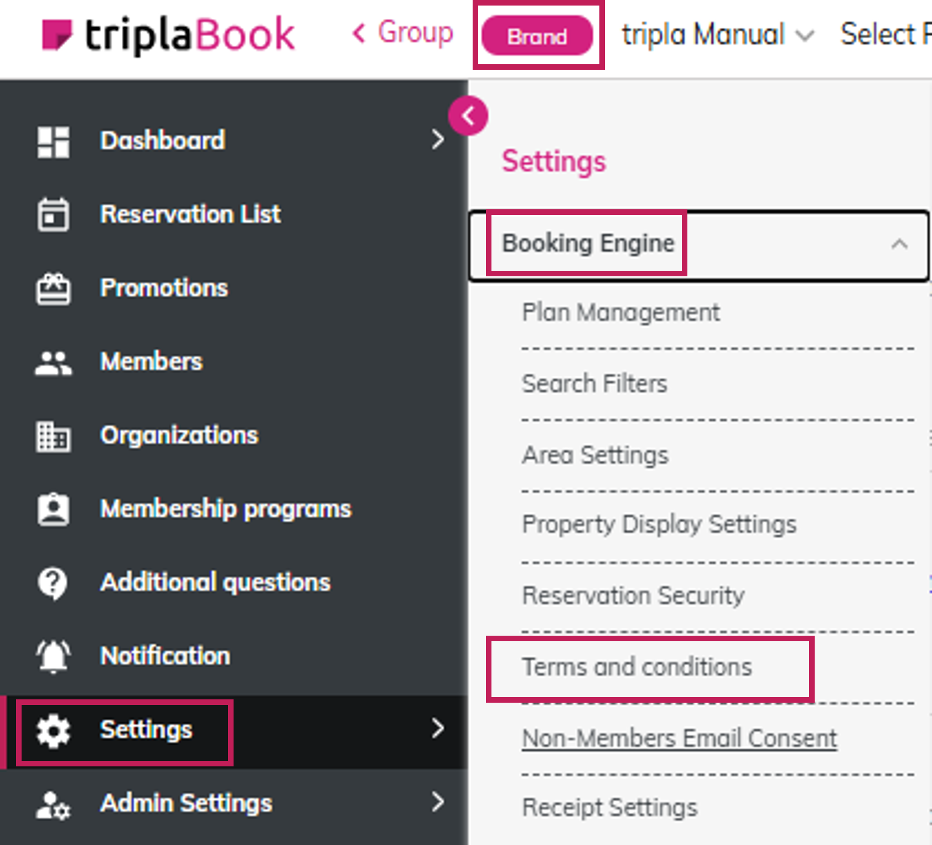Click the Notification bell icon

coord(53,656)
